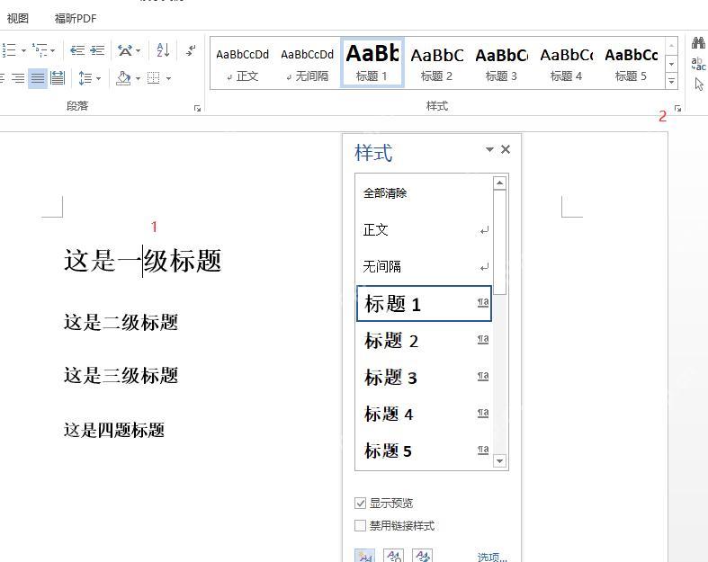Click the borders icon
708x562 pixels.
(x=154, y=78)
